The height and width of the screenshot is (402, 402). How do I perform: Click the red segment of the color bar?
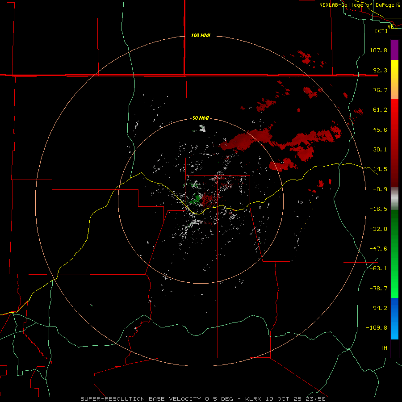click(394, 143)
